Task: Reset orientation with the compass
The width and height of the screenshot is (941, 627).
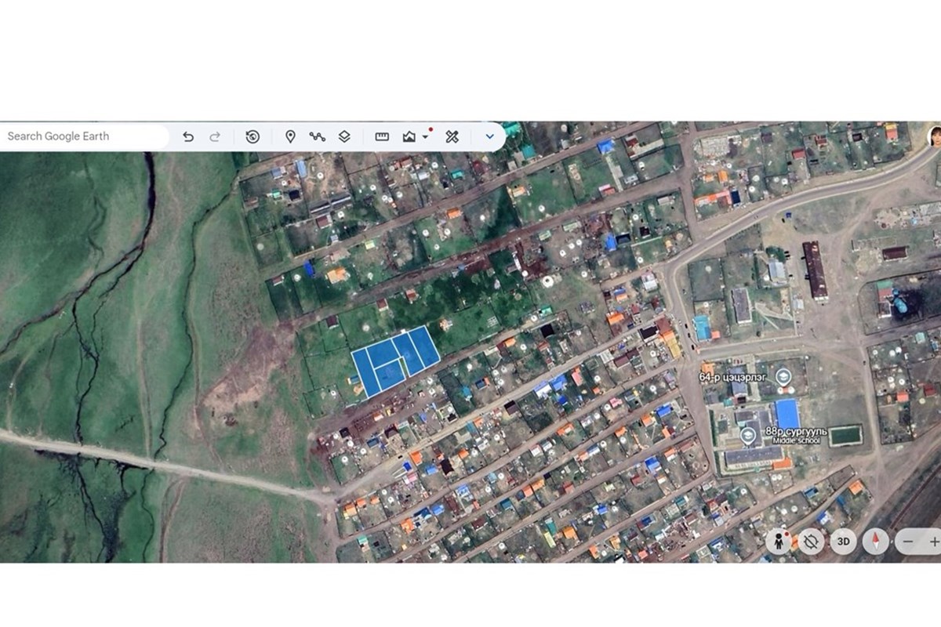Action: click(876, 542)
